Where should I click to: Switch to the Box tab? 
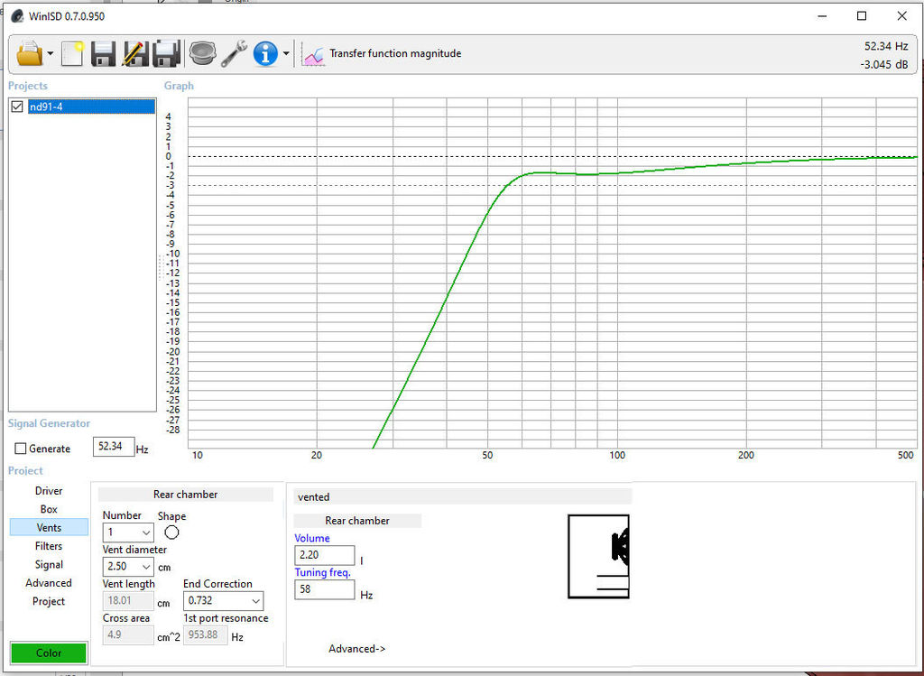click(49, 509)
